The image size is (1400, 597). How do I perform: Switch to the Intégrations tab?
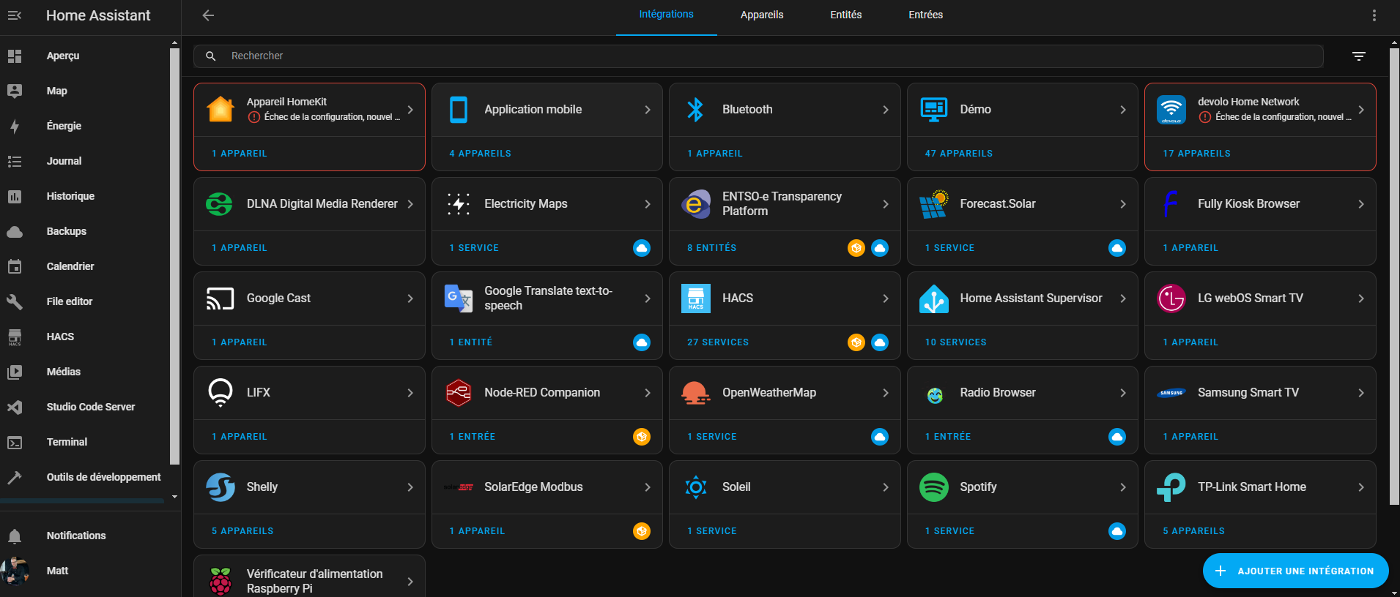(x=666, y=15)
